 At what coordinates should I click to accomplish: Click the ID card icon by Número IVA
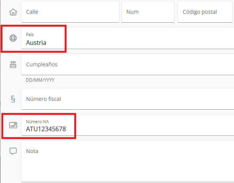13,125
